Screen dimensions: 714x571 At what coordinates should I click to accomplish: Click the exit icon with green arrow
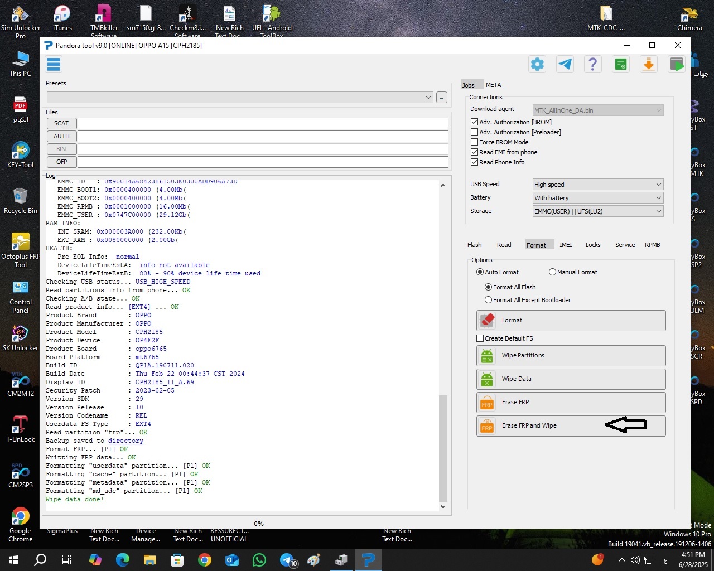677,65
